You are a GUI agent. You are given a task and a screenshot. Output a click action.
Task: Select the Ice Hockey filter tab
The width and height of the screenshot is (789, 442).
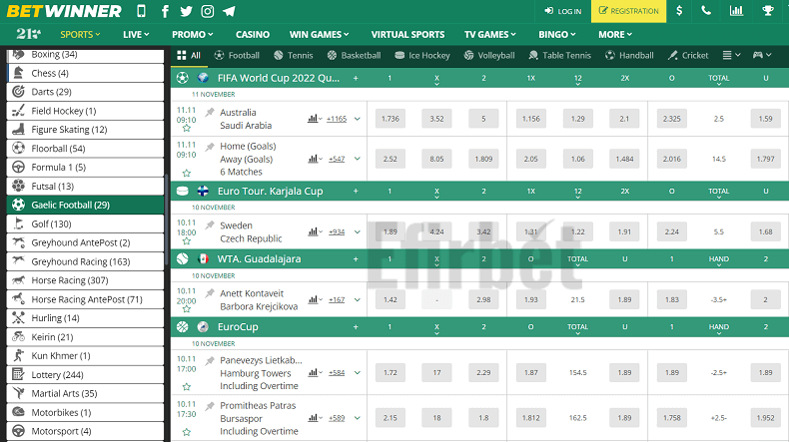pos(422,55)
